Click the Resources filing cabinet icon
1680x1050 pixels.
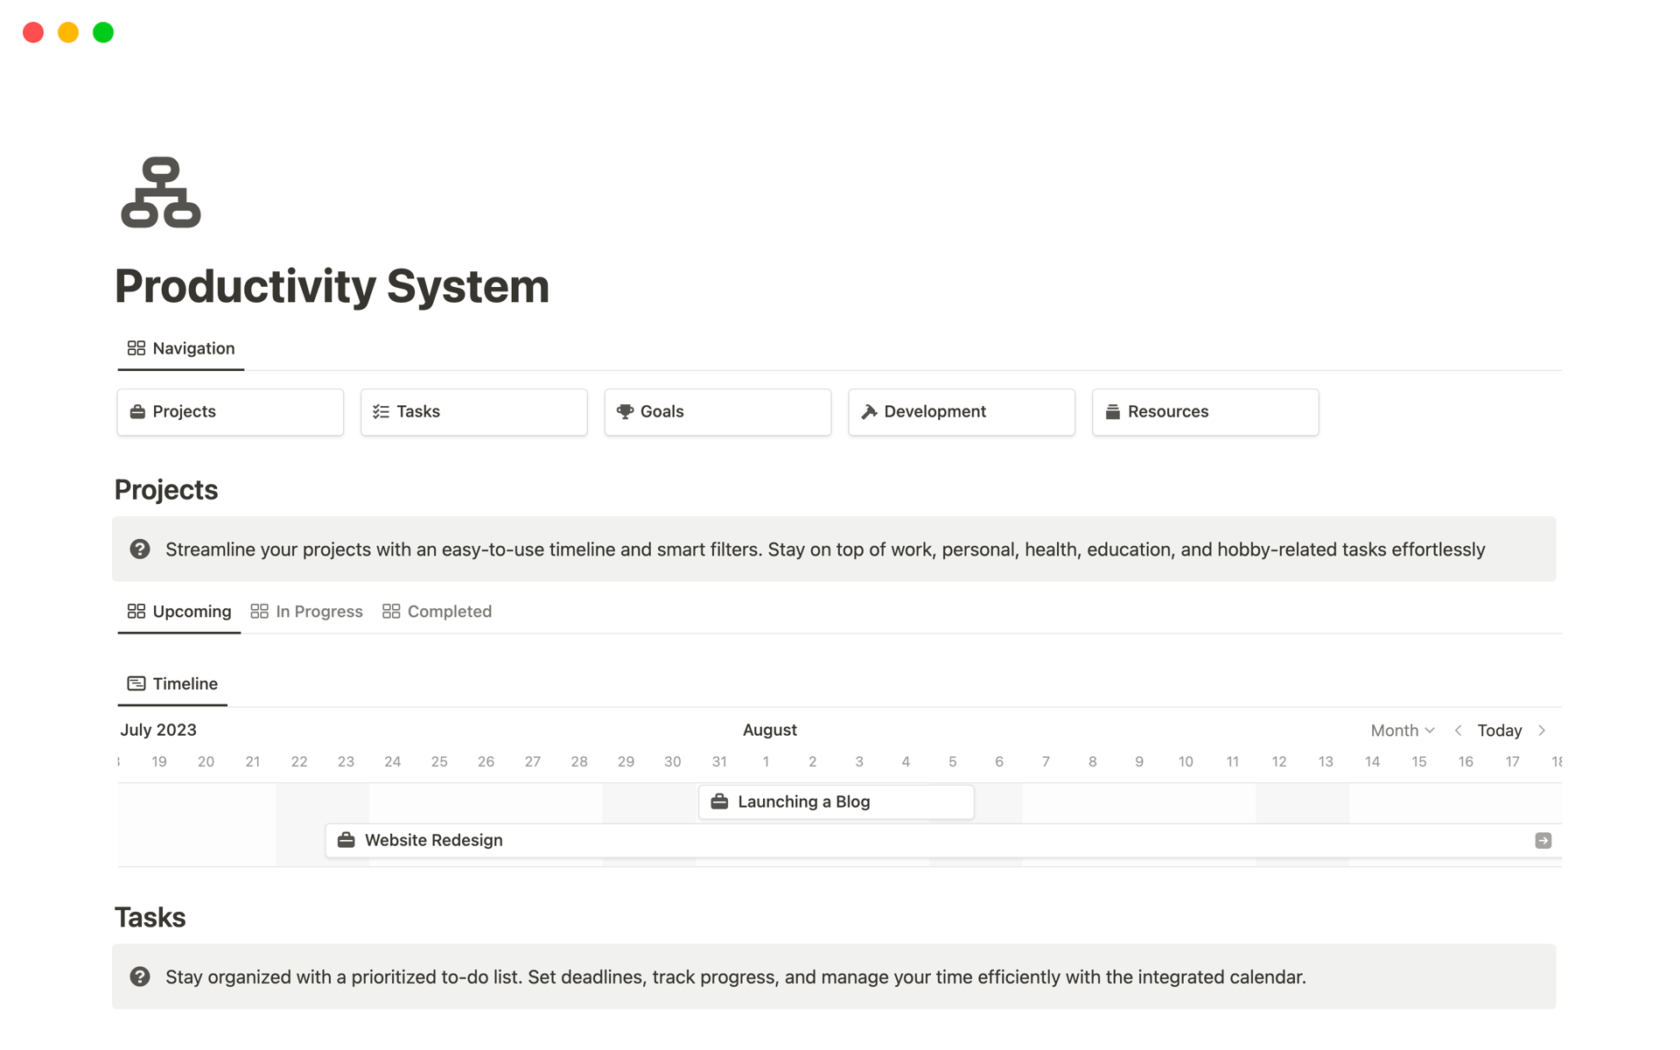coord(1113,411)
